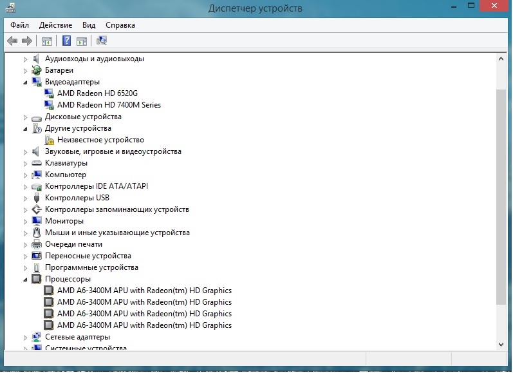Screen dimensions: 513x373
Task: Click the Forward arrow in the toolbar
Action: tap(27, 41)
